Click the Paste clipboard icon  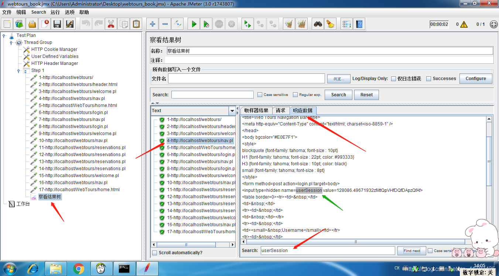[136, 24]
